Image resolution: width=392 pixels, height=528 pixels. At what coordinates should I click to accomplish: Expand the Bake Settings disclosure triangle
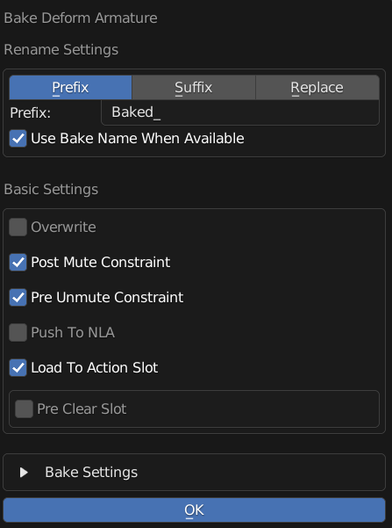(x=24, y=472)
